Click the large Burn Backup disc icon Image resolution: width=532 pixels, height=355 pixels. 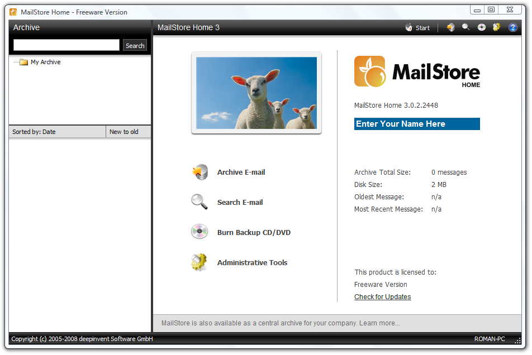click(199, 232)
